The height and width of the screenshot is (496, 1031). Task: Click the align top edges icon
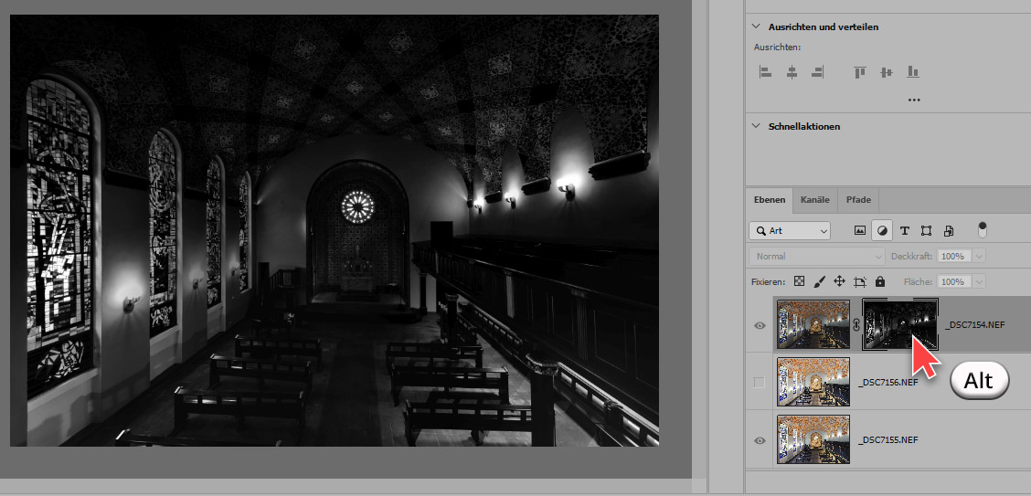[859, 71]
